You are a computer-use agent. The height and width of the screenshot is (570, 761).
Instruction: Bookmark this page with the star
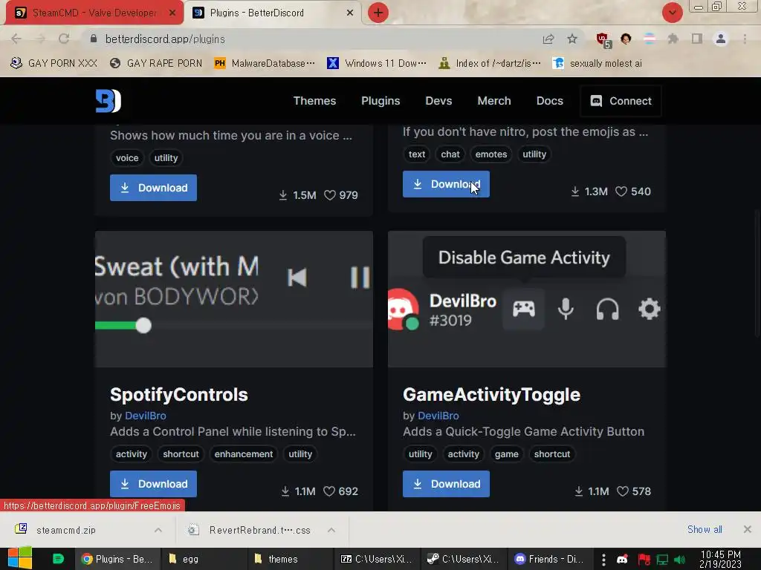pos(572,39)
